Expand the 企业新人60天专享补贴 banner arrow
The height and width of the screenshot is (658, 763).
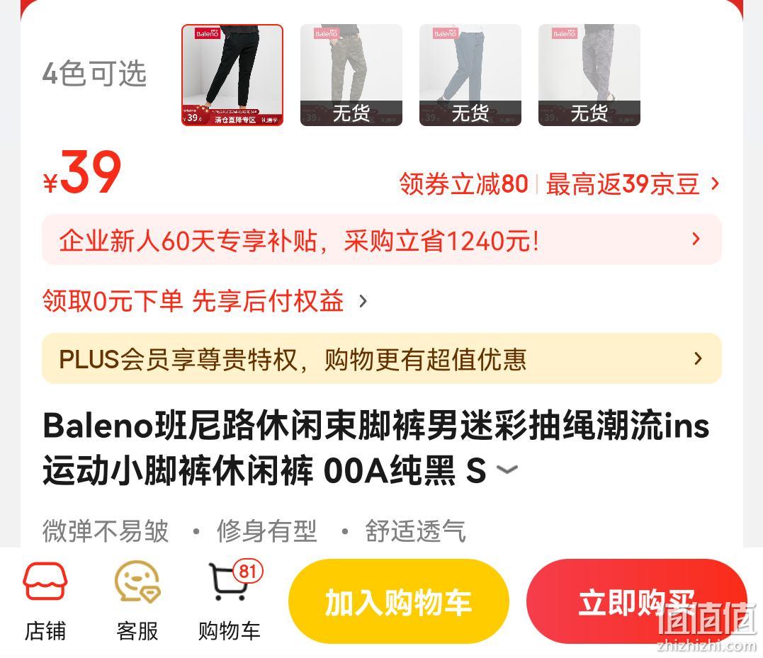[x=696, y=239]
